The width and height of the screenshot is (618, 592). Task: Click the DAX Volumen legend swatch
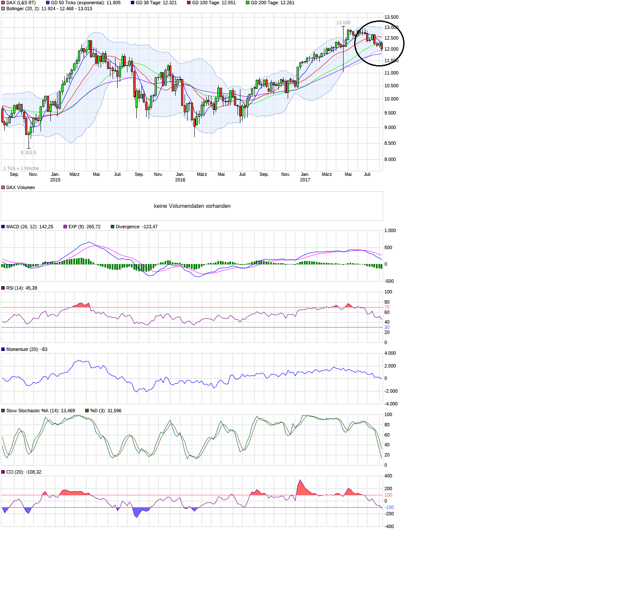3,187
